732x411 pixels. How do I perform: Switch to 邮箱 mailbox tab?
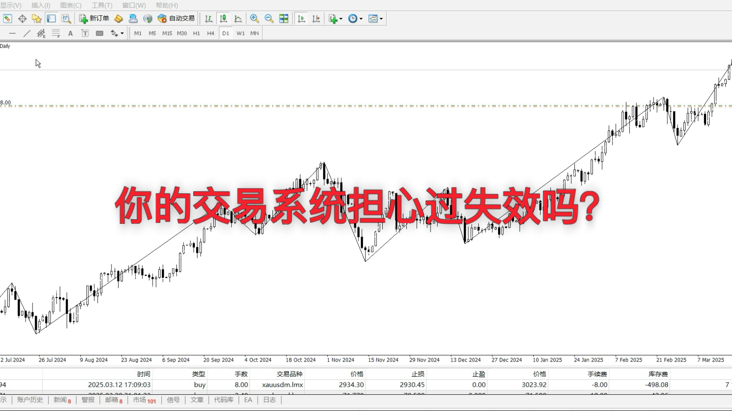coord(114,400)
